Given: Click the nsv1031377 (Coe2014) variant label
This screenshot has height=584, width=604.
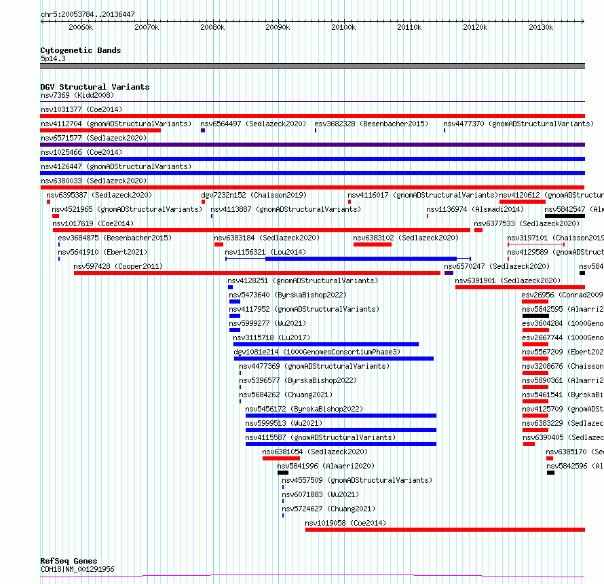Looking at the screenshot, I should [x=81, y=109].
